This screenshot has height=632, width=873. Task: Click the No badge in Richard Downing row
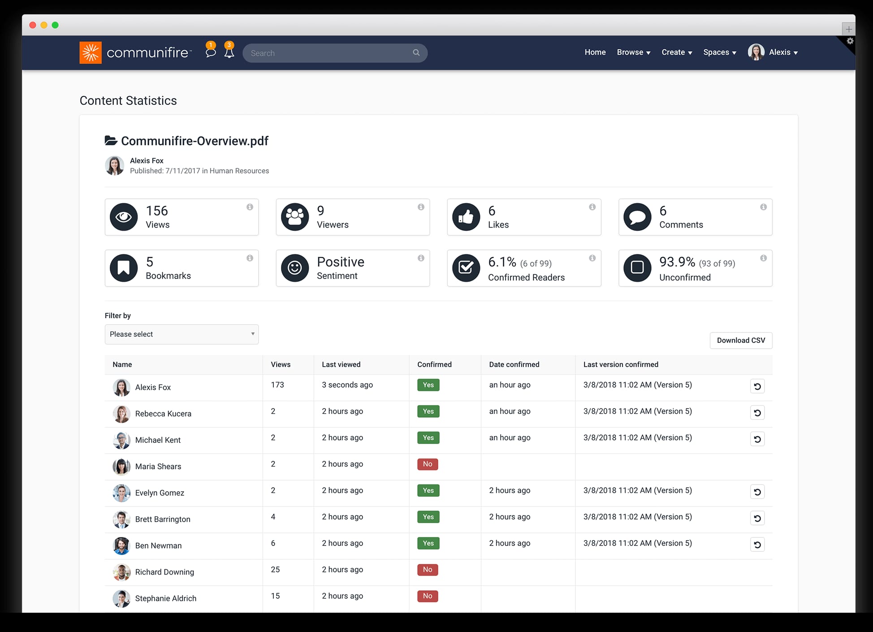pyautogui.click(x=428, y=570)
